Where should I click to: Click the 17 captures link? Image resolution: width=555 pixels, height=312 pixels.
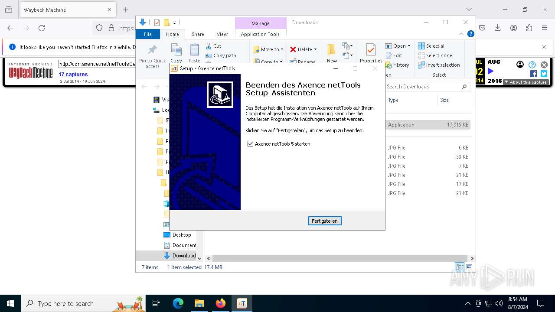click(73, 75)
